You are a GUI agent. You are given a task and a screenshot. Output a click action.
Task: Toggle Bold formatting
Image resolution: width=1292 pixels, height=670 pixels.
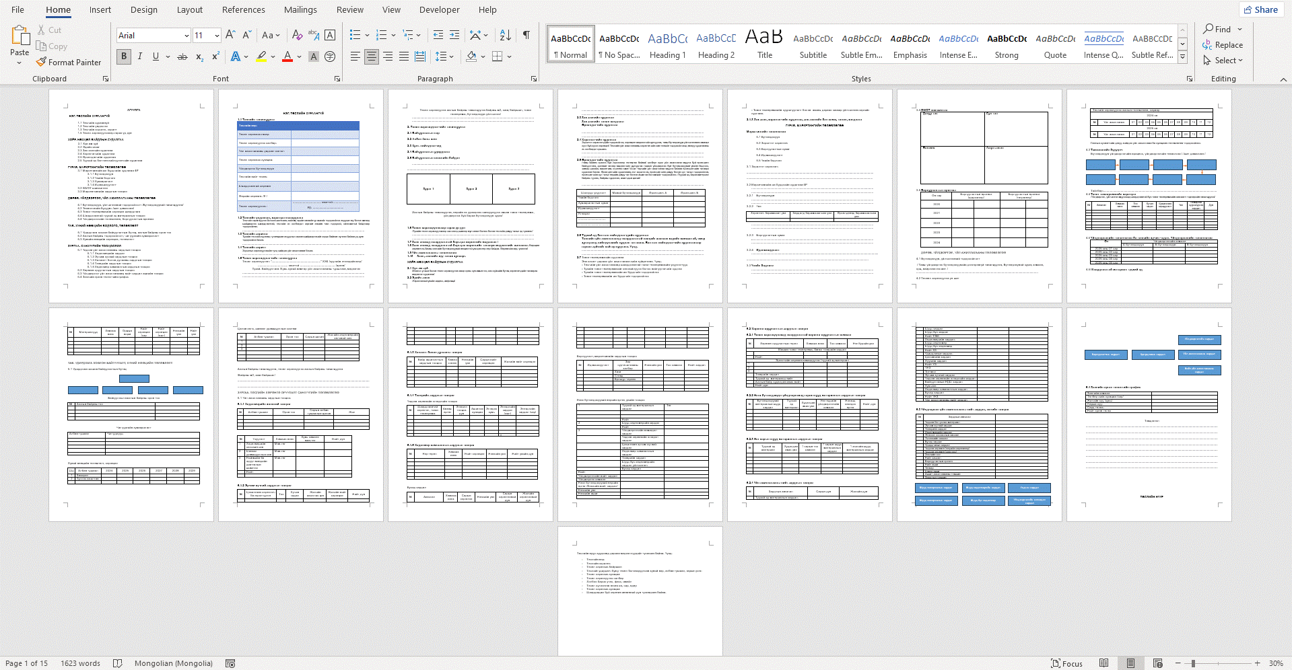124,57
